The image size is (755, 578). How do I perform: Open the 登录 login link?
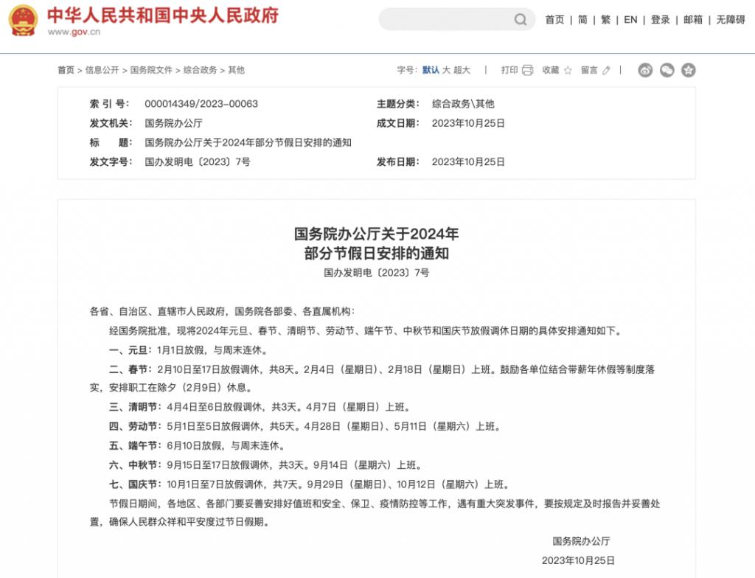coord(660,20)
